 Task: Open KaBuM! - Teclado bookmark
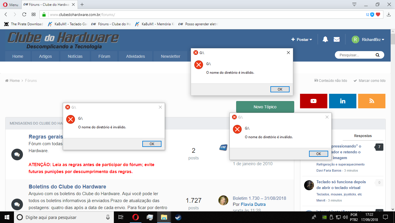pyautogui.click(x=67, y=24)
